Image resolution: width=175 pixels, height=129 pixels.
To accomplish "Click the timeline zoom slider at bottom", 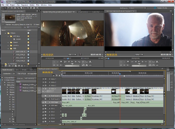I will click(x=48, y=124).
